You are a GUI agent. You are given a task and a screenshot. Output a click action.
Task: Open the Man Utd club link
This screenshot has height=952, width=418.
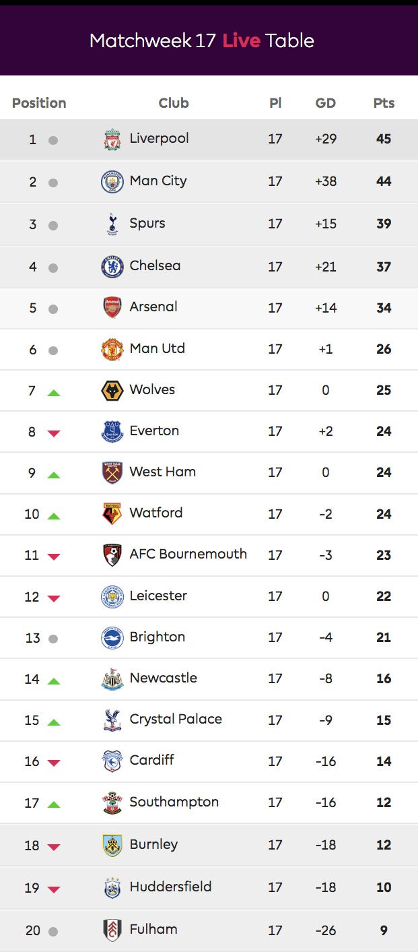157,348
